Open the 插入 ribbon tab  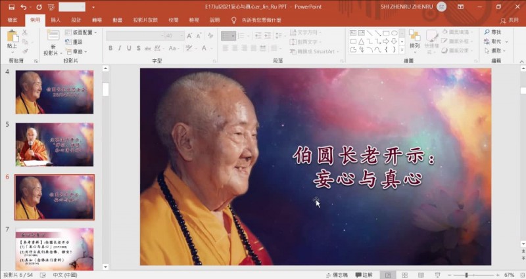pyautogui.click(x=56, y=20)
